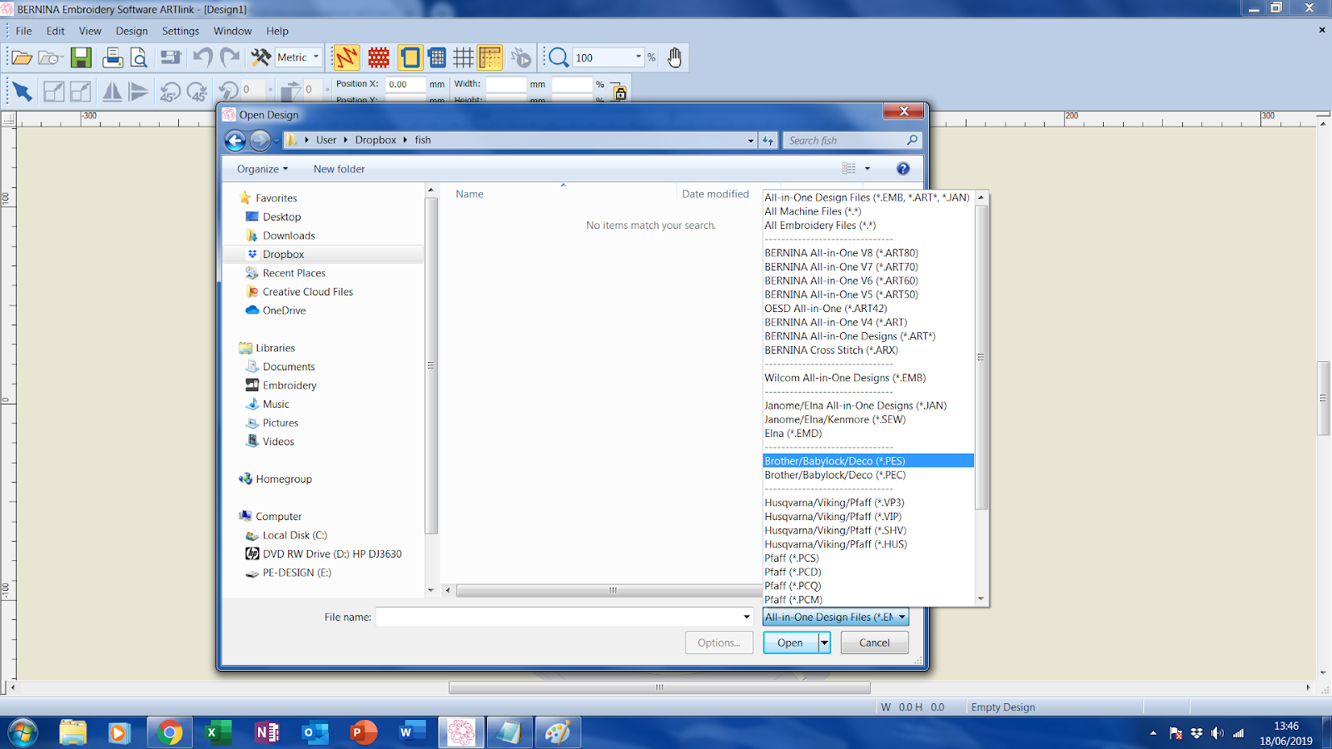Expand the Organize dropdown
1332x749 pixels.
point(262,169)
